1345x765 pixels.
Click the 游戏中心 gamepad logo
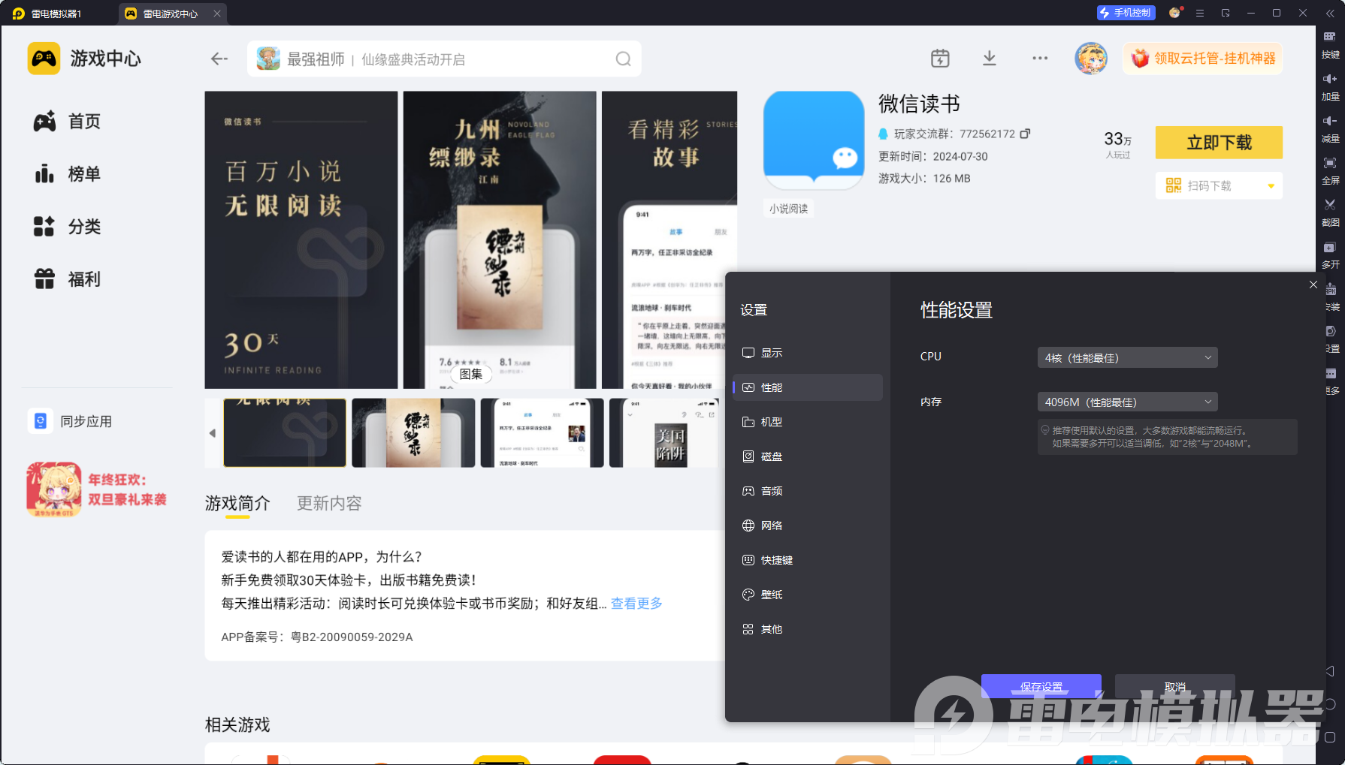click(44, 59)
